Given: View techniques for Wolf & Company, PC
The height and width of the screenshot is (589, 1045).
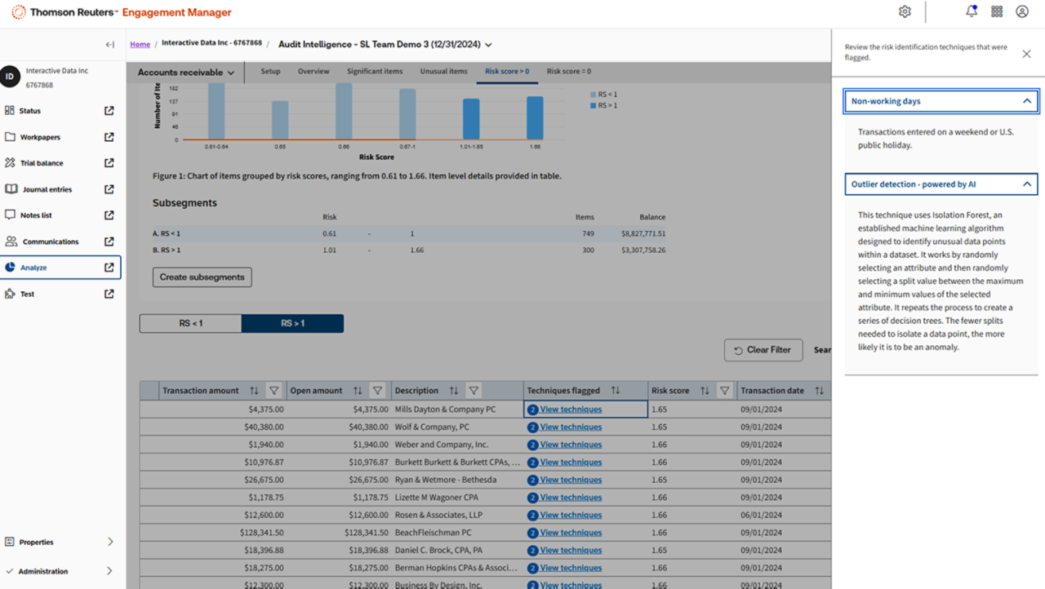Looking at the screenshot, I should click(x=570, y=427).
